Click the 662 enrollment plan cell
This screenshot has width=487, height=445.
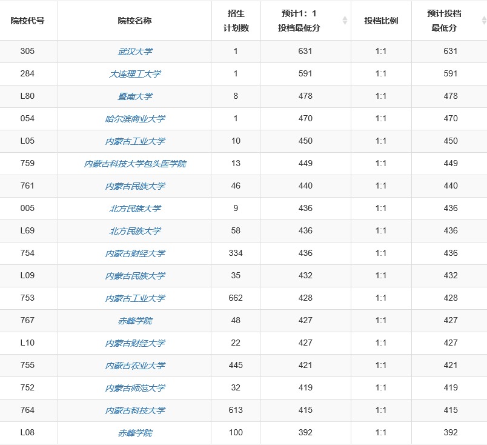click(236, 298)
